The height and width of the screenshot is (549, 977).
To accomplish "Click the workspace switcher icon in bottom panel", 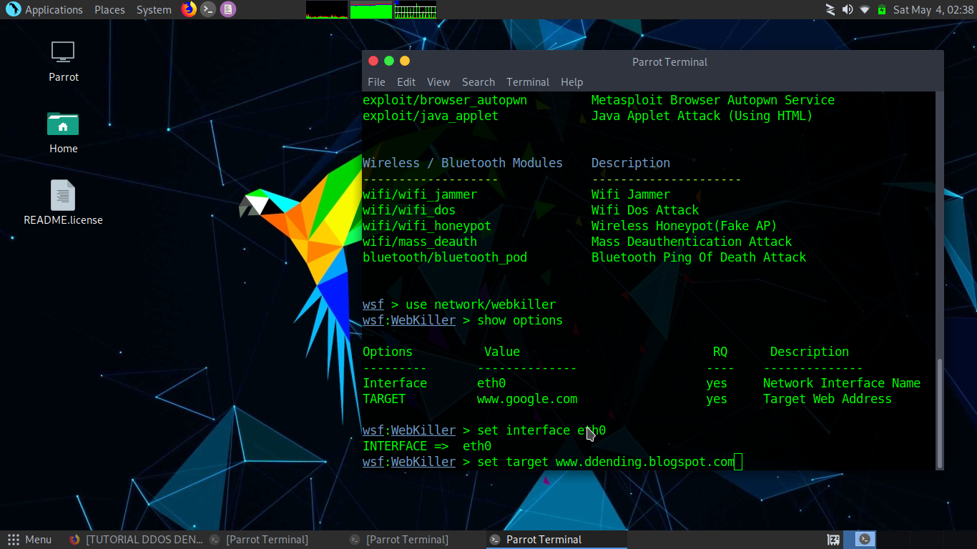I will pos(833,540).
